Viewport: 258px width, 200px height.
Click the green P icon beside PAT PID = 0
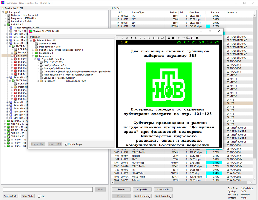[9, 25]
